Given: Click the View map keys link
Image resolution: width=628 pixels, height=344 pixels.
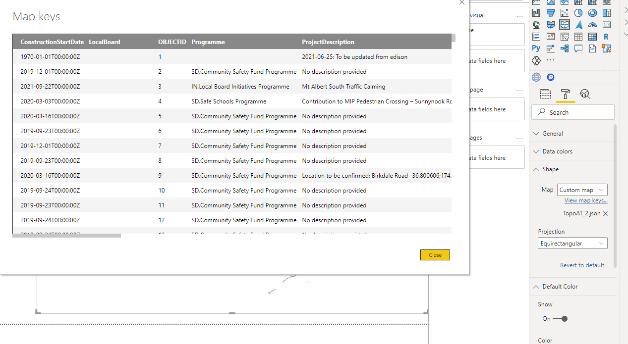Looking at the screenshot, I should (x=586, y=200).
